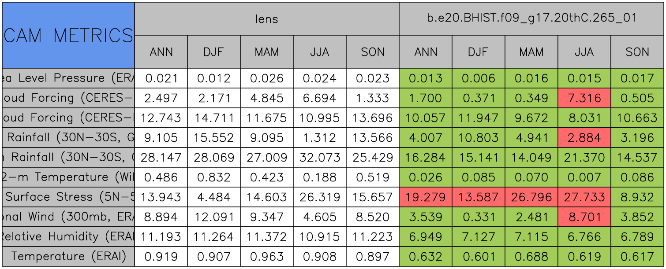Click the Relative Humidity (ERAI) row label
The image size is (666, 269).
coord(68,236)
